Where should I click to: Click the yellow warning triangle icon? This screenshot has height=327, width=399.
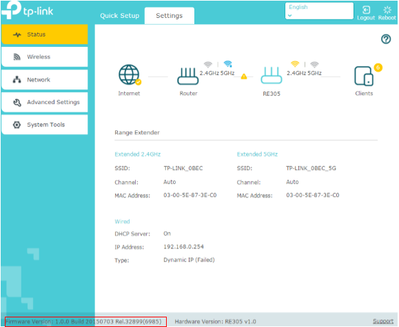244,76
